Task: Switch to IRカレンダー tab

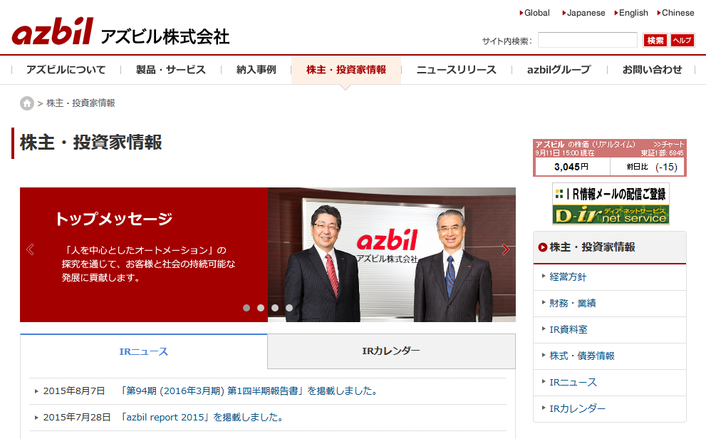Action: pos(391,351)
